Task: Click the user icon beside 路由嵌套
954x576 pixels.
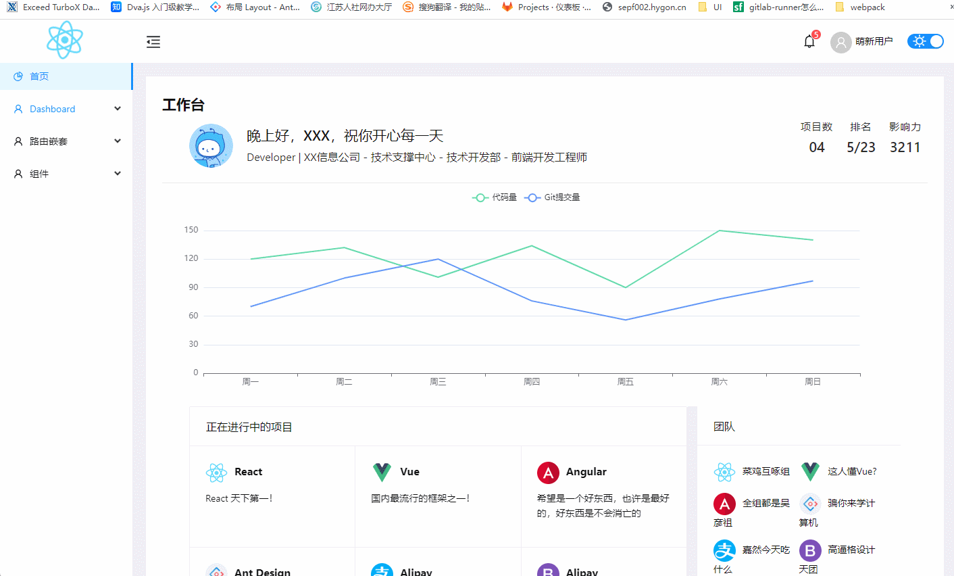Action: (18, 141)
